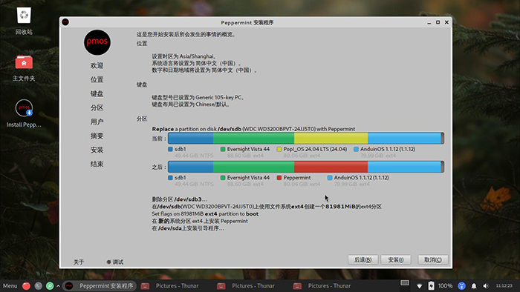Expand the taskbar launcher up-arrow
The image size is (520, 292).
point(59,286)
